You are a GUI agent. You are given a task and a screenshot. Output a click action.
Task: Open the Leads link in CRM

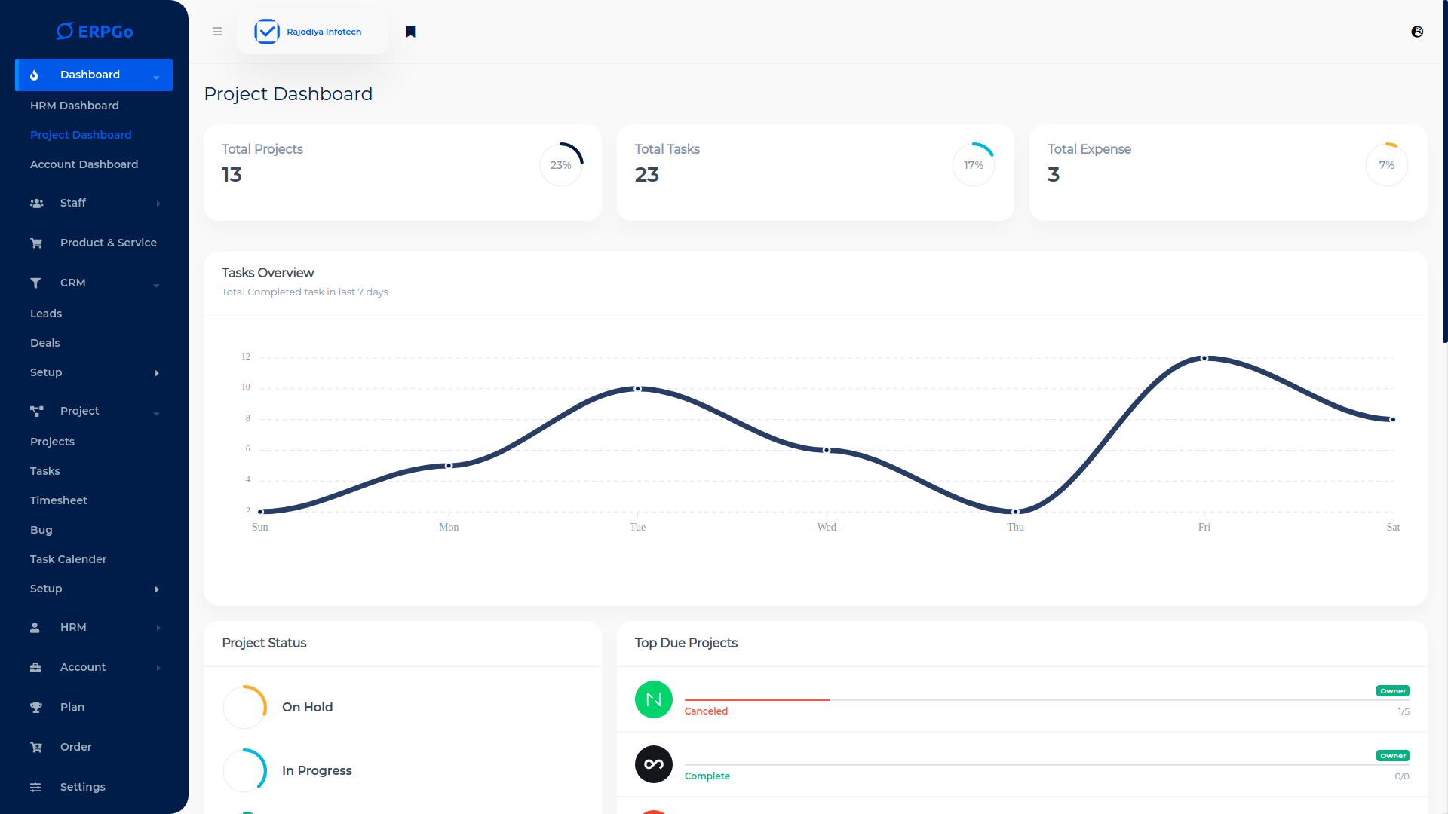coord(46,314)
